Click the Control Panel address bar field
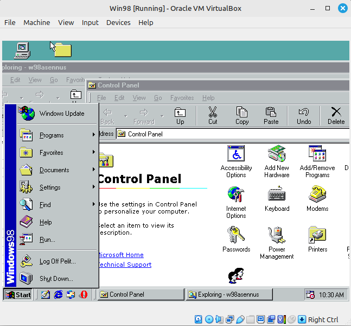The image size is (351, 326). (233, 134)
